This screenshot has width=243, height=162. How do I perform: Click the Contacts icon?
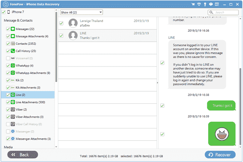(13, 44)
